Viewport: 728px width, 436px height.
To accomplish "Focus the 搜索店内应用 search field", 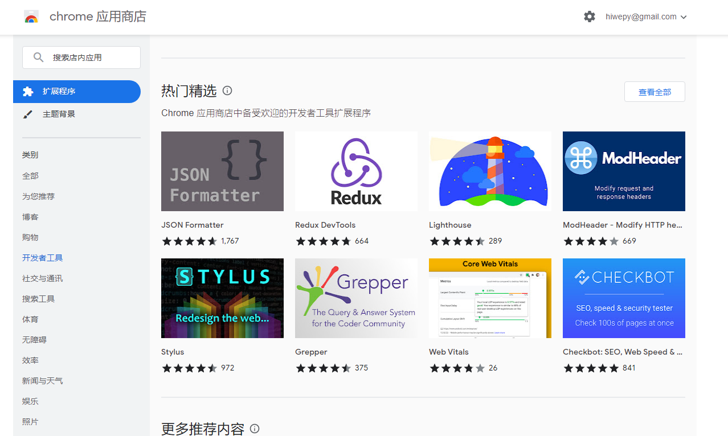I will point(81,57).
